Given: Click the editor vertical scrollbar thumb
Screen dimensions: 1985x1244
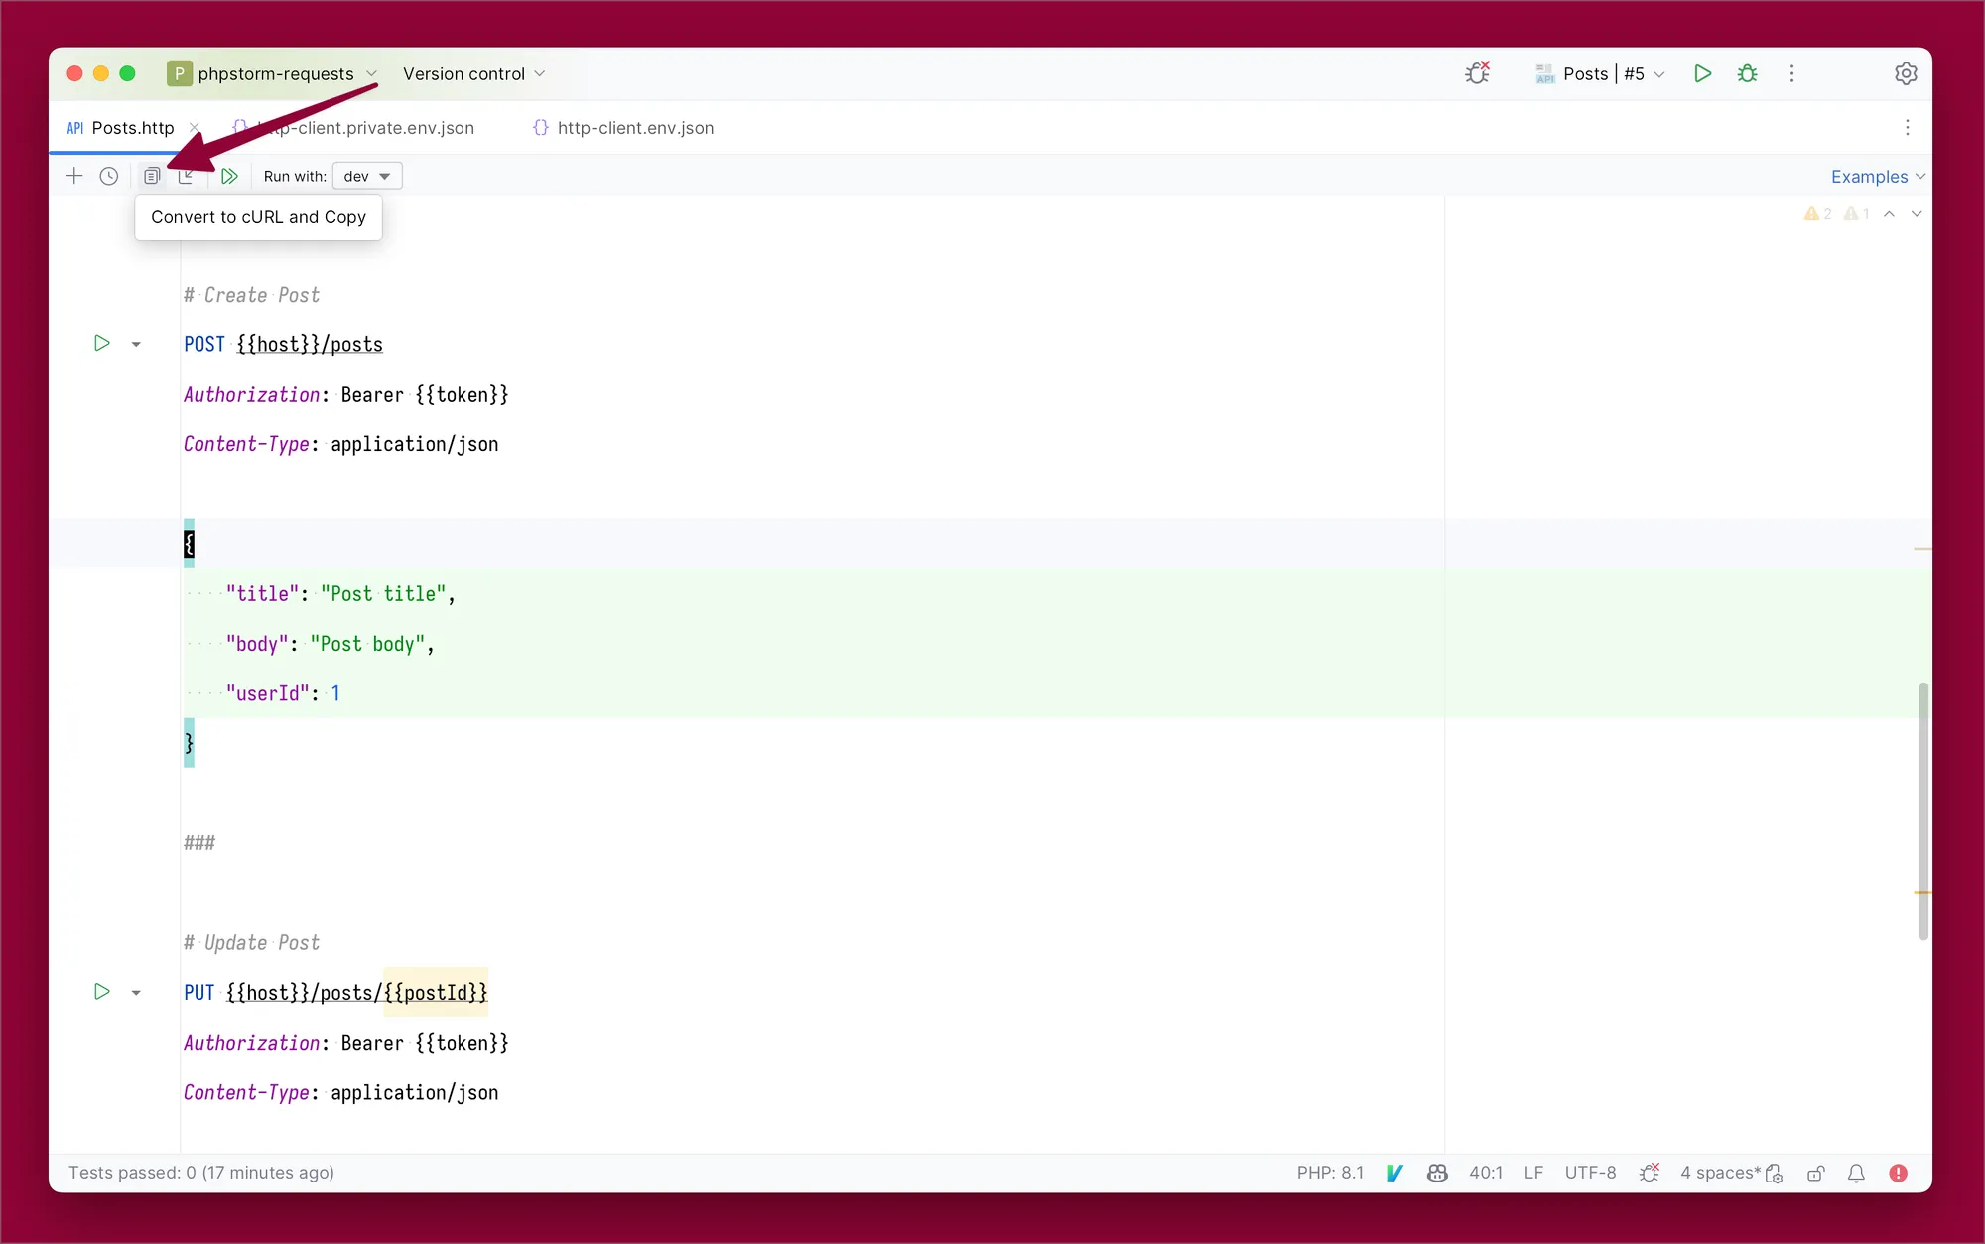Looking at the screenshot, I should pos(1923,811).
